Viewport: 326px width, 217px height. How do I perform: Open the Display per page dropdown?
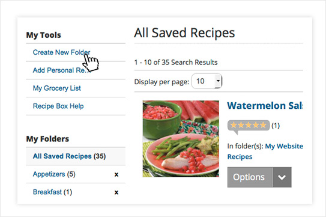207,81
